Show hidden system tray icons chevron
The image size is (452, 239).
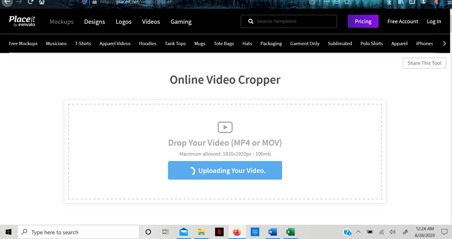pyautogui.click(x=358, y=232)
